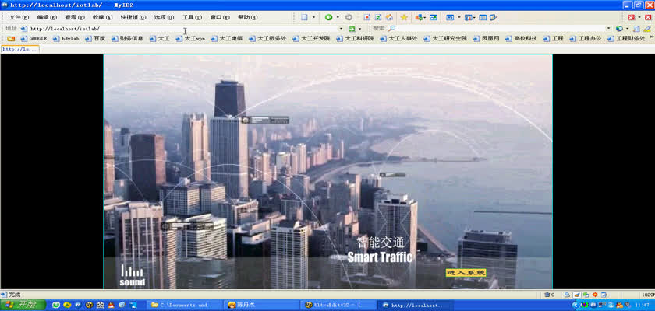The height and width of the screenshot is (311, 655).
Task: Open the Back history dropdown arrow
Action: click(338, 17)
